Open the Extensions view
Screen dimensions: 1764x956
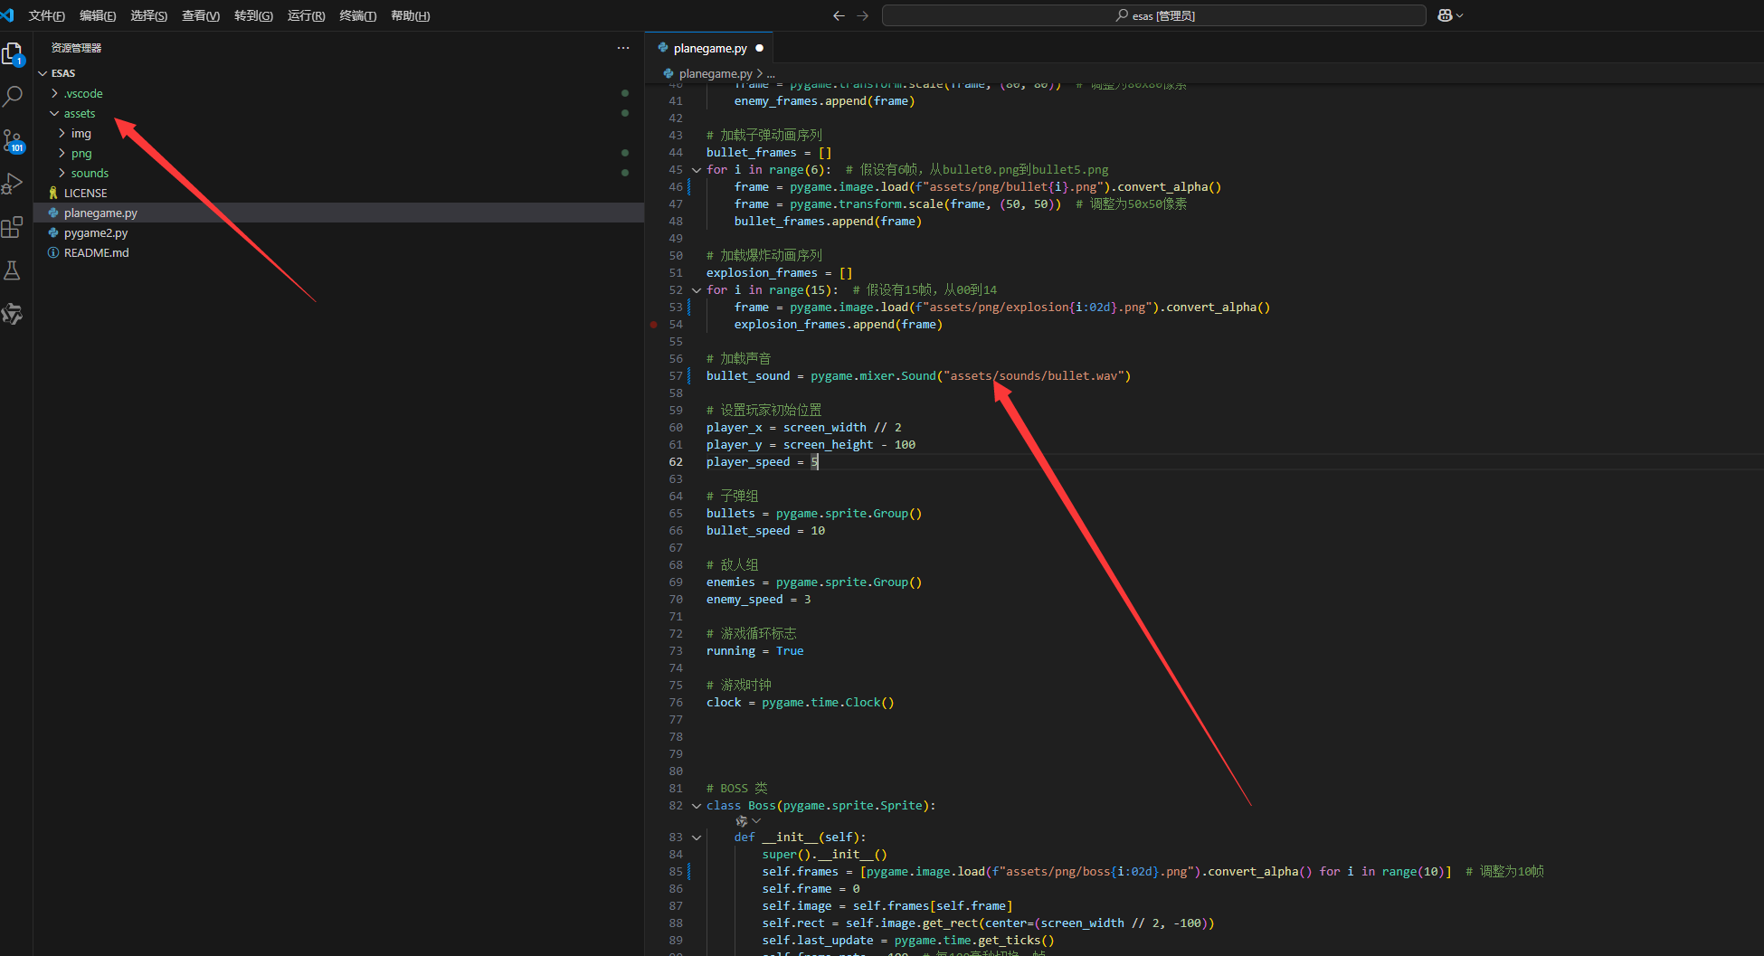click(13, 227)
